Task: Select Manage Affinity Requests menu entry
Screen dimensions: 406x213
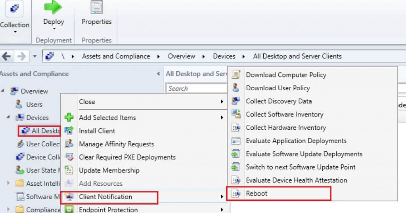Action: (x=116, y=144)
